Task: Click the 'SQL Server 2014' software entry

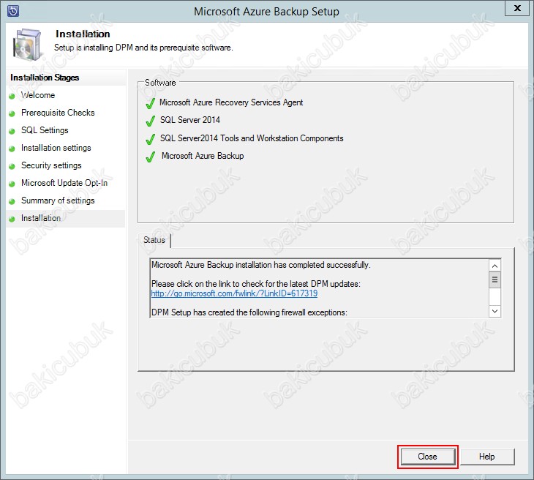Action: tap(189, 120)
